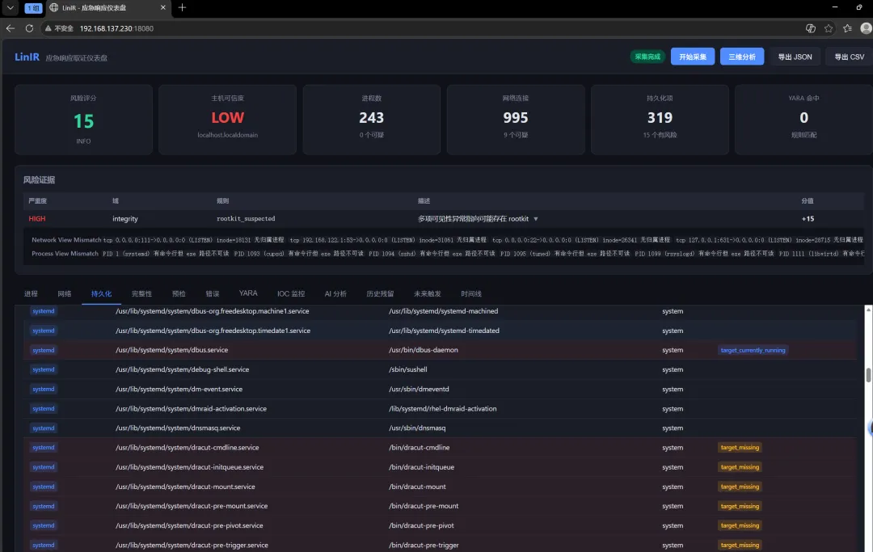Export results via 导出 CSV button
The image size is (873, 552).
pos(849,57)
